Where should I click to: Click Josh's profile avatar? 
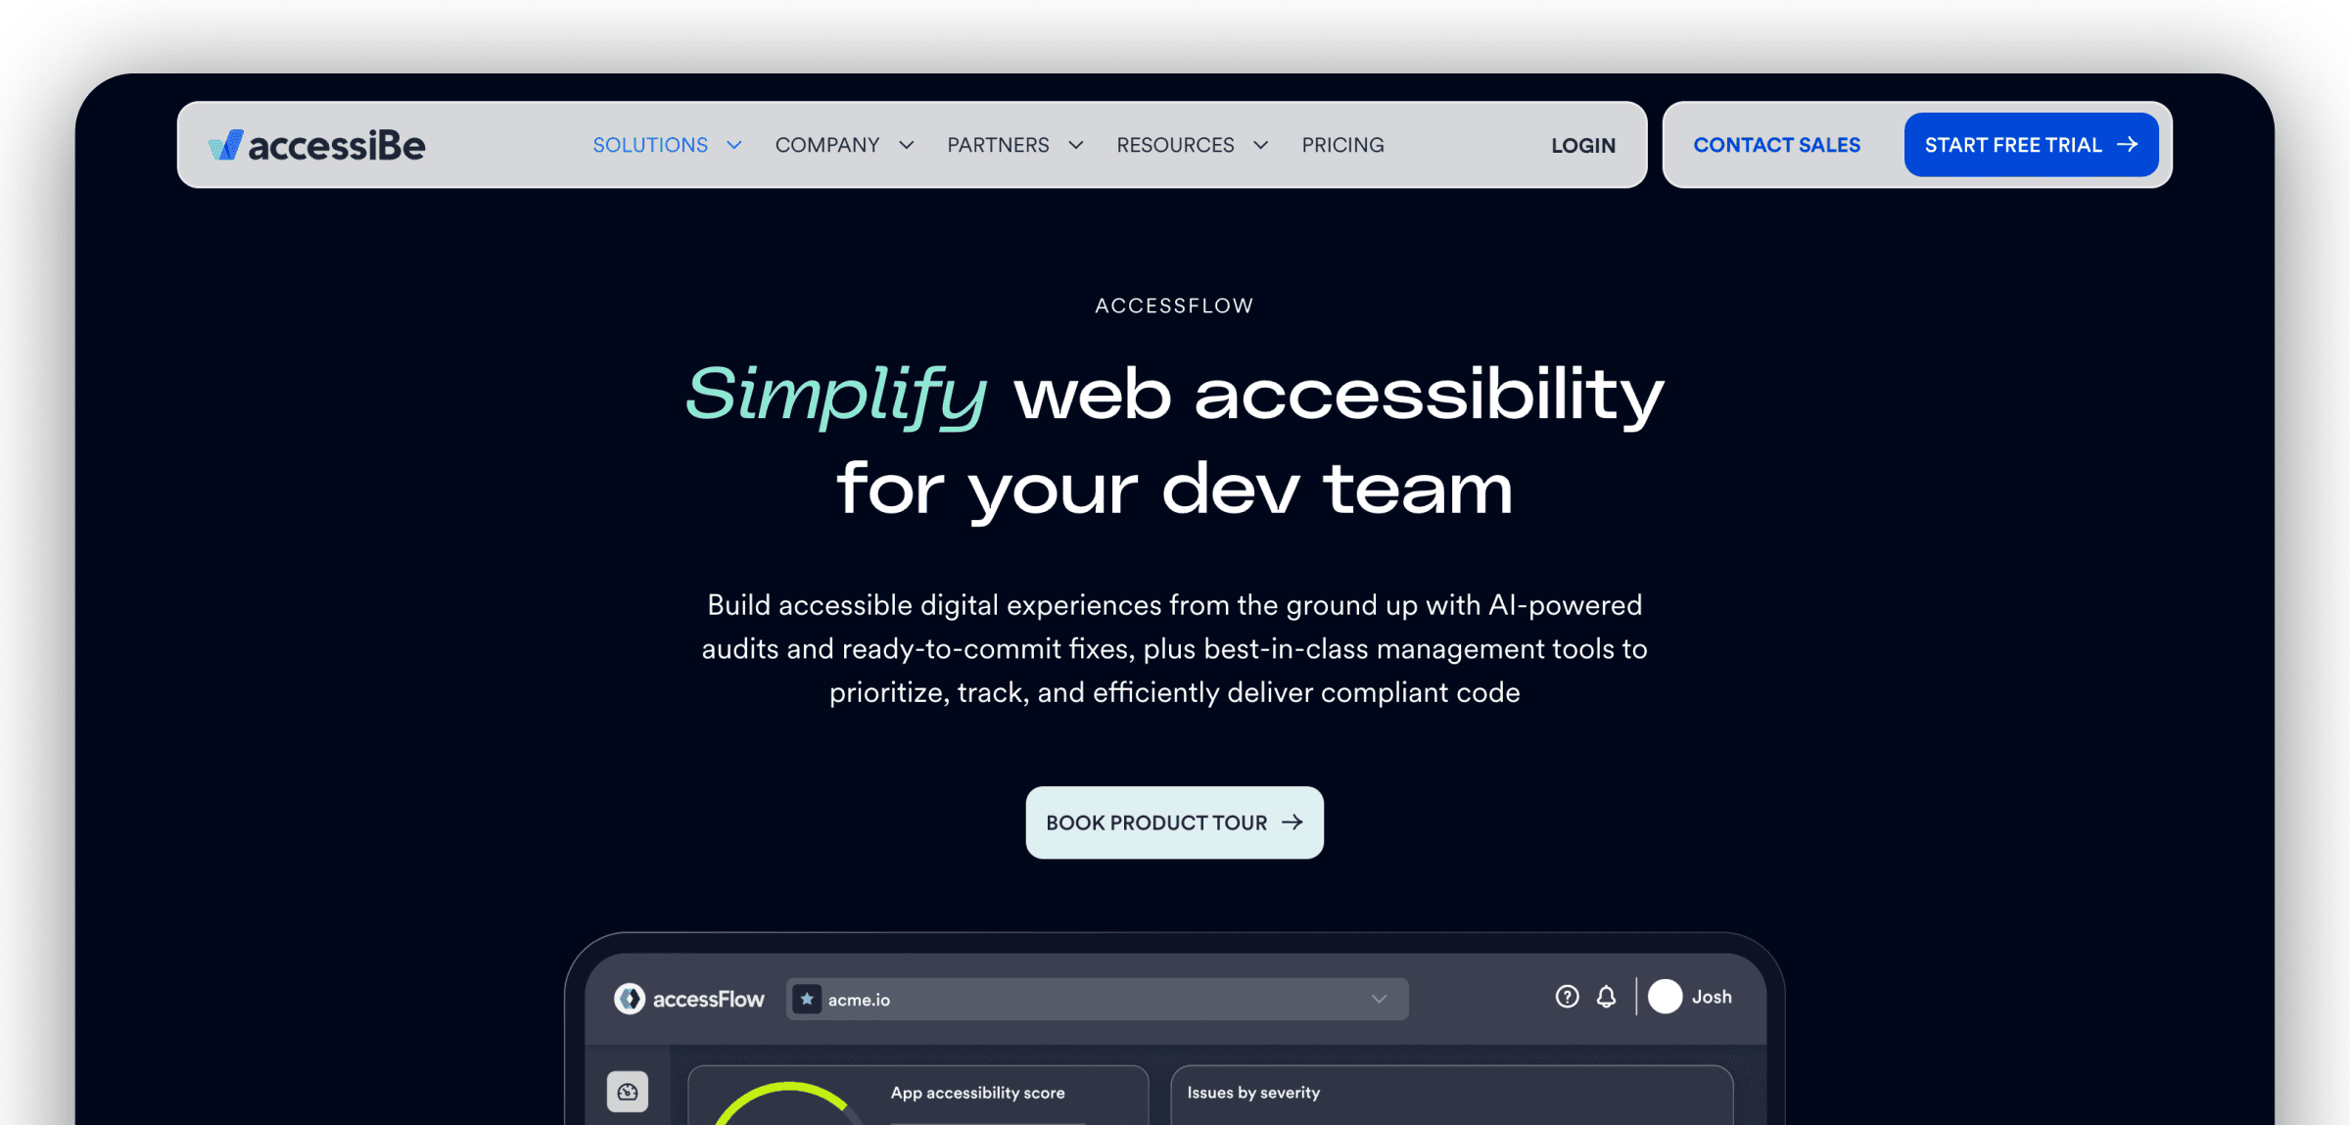pos(1666,997)
